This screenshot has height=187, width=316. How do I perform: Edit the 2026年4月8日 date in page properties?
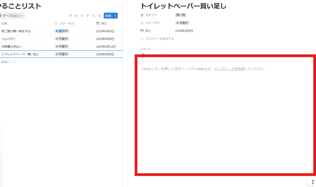184,31
